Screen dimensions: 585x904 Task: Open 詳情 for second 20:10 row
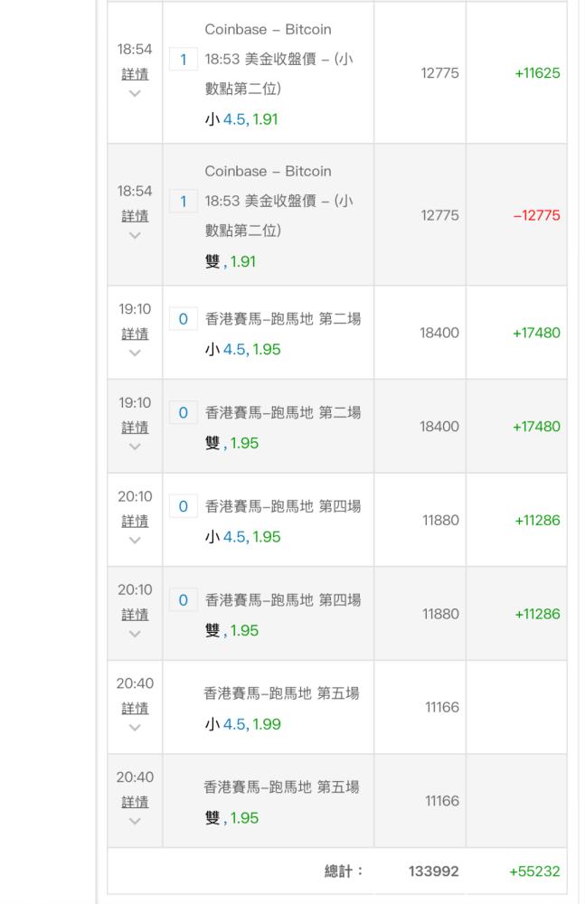pyautogui.click(x=135, y=615)
